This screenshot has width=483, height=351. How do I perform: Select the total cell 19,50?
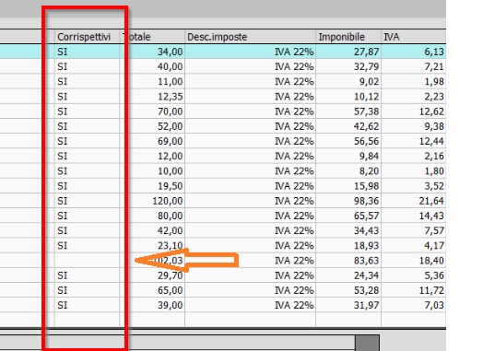click(152, 186)
